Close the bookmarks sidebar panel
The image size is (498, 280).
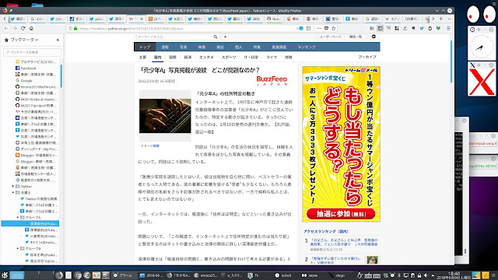[58, 40]
